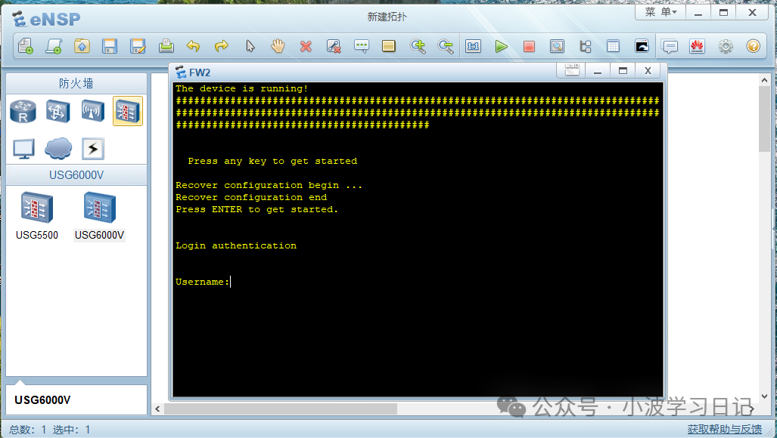Save the current topology
The image size is (777, 438).
tap(110, 47)
